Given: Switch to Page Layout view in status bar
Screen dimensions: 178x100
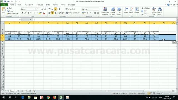Looking at the screenshot, I should tap(151, 93).
